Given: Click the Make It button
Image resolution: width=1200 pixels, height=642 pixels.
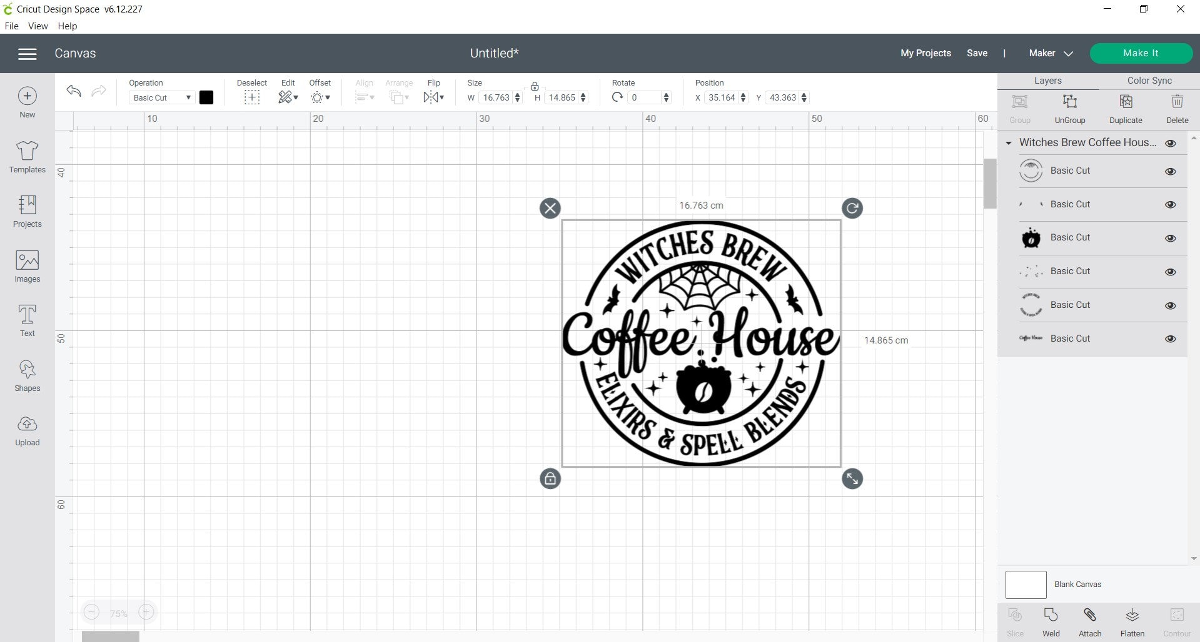Looking at the screenshot, I should [1141, 53].
